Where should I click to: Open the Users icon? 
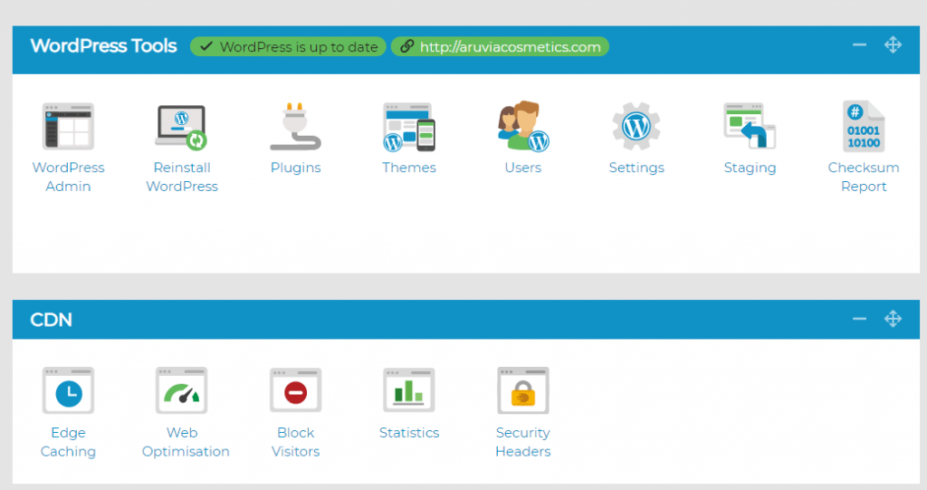(523, 126)
